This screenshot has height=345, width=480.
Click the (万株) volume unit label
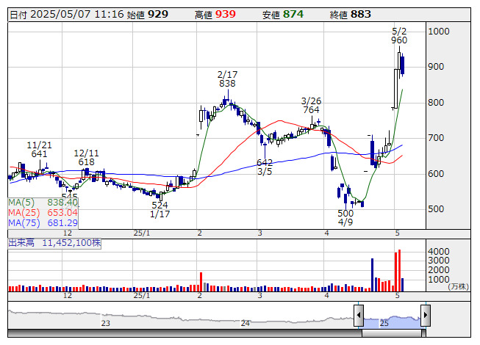point(458,286)
